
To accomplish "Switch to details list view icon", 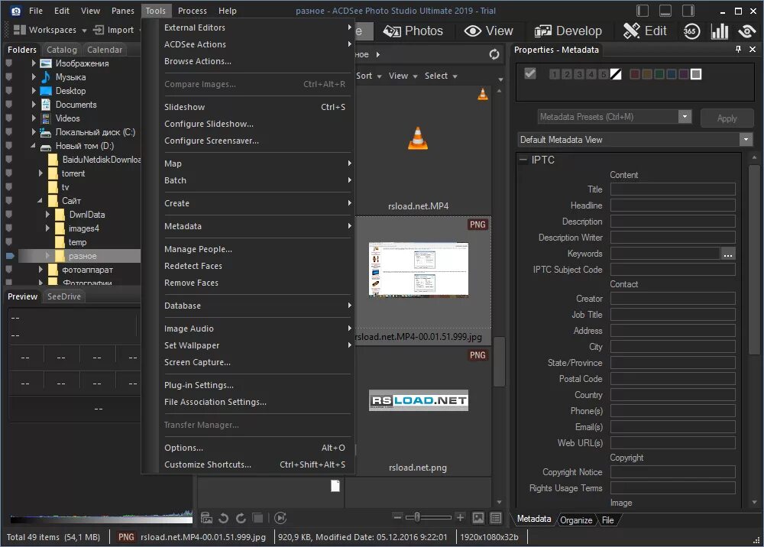I will [496, 518].
